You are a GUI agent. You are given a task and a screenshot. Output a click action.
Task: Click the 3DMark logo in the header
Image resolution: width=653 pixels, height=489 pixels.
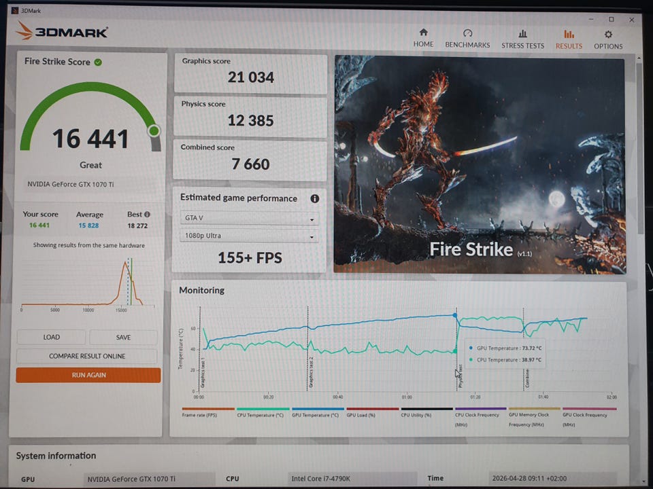[x=62, y=31]
